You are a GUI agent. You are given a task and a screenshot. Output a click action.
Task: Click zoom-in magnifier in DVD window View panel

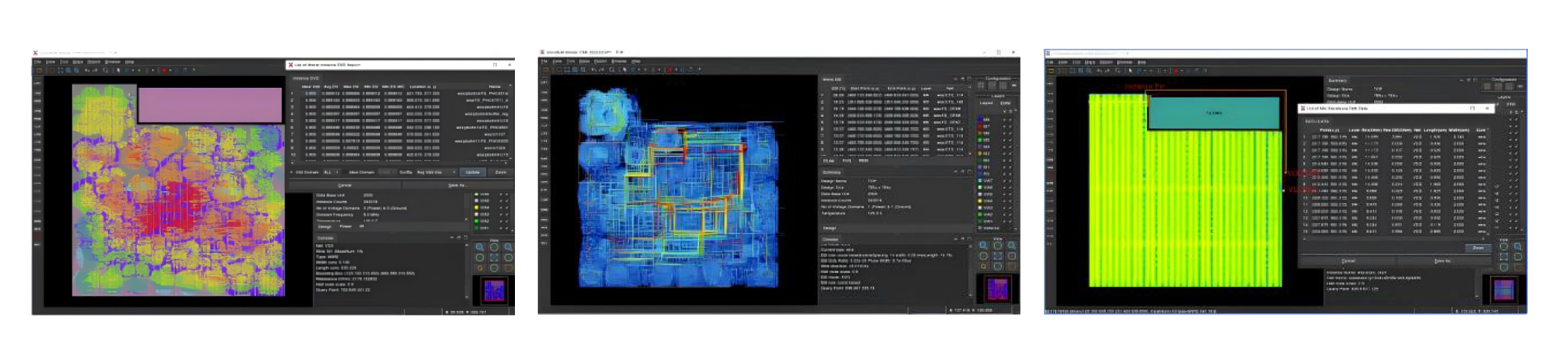coord(479,247)
